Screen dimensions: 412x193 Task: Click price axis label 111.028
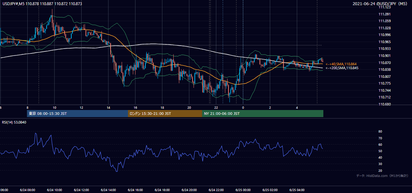coord(385,28)
